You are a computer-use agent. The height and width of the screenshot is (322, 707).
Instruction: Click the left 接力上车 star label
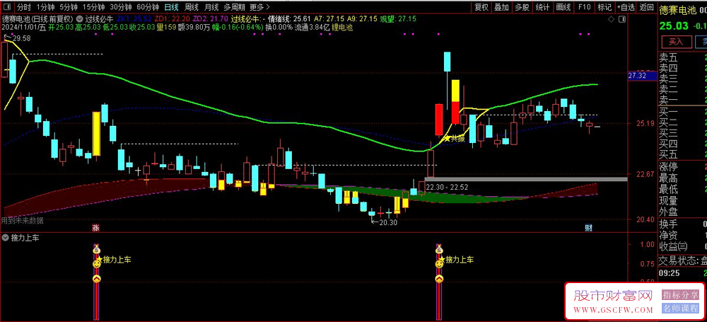[x=114, y=260]
